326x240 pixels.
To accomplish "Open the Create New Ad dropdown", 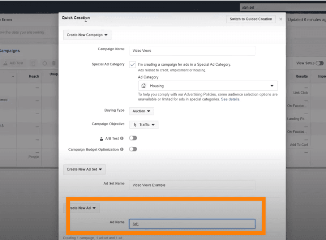I will pyautogui.click(x=81, y=208).
